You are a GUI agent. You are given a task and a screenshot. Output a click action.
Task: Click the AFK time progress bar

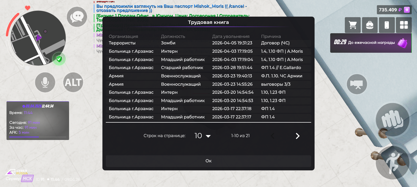[x=38, y=137]
